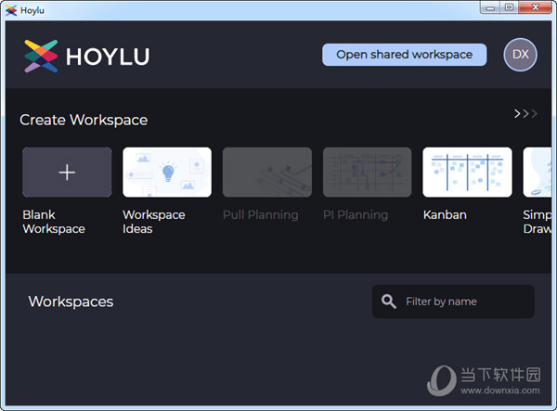Select the Workspace Ideas template thumbnail

pyautogui.click(x=167, y=173)
